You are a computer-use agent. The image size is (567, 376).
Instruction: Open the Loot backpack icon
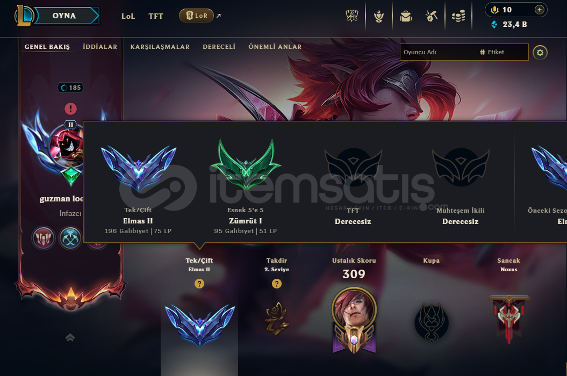click(x=406, y=16)
